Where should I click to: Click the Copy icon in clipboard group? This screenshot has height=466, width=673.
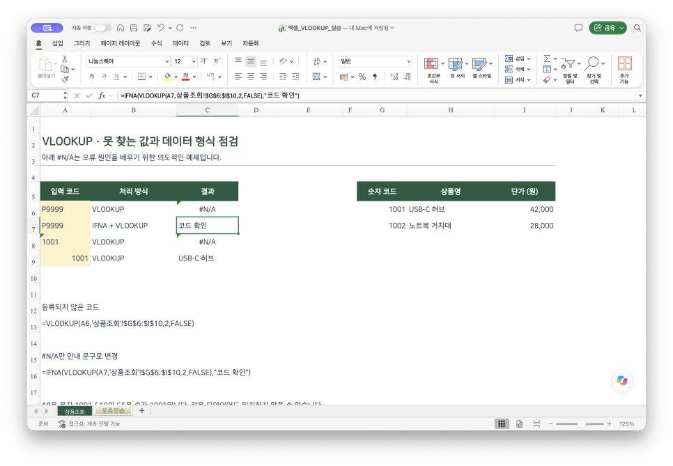pos(65,69)
